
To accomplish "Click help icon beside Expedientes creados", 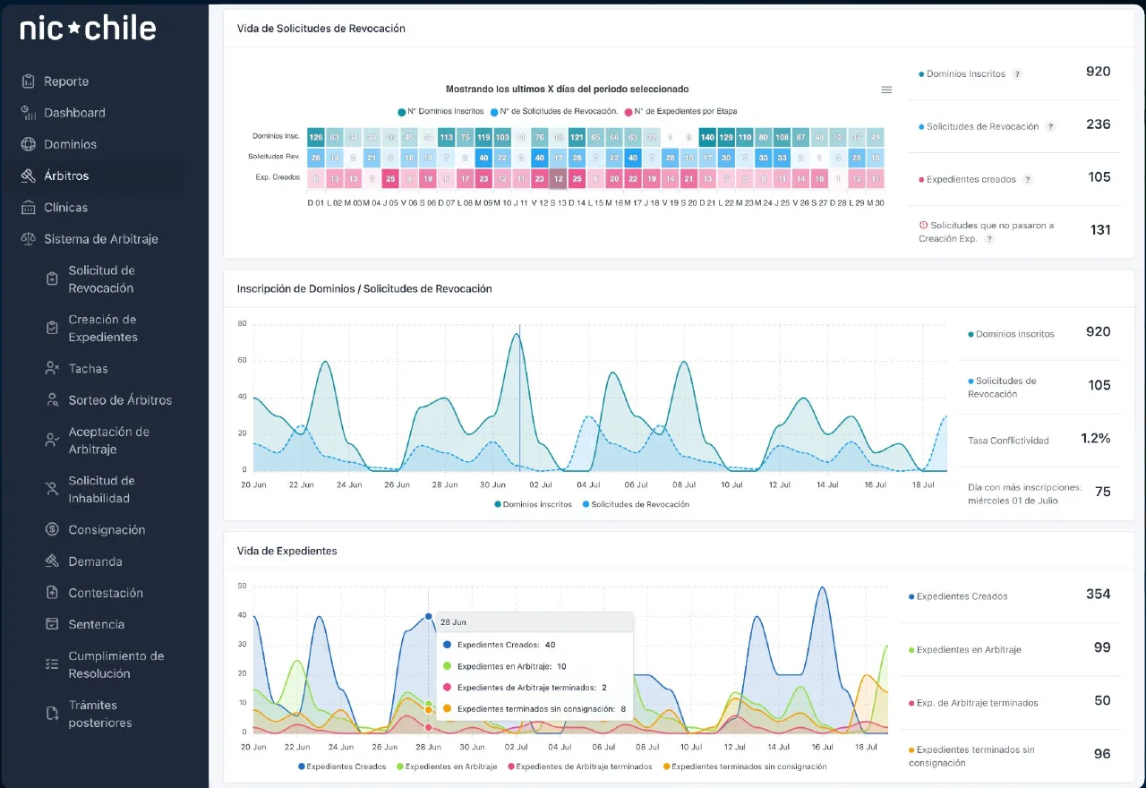I will click(1027, 180).
